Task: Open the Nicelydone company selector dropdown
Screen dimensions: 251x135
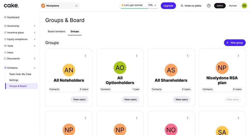Action: 60,6
